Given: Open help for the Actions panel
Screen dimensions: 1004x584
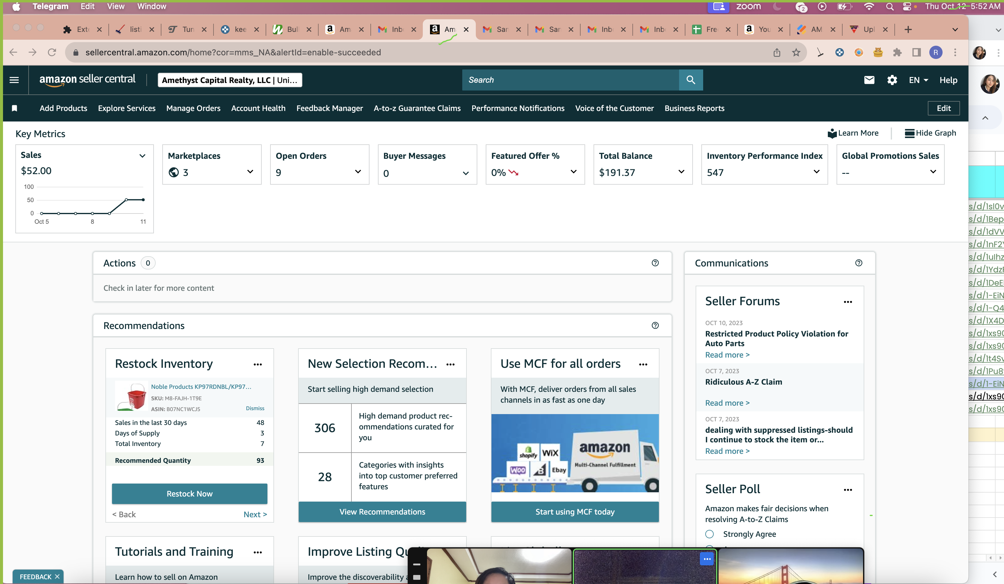Looking at the screenshot, I should tap(655, 263).
